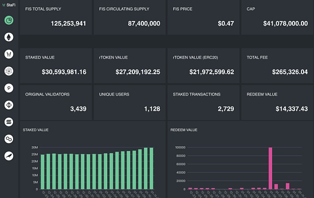The height and width of the screenshot is (198, 314).
Task: Open the green dashboard overview icon
Action: tap(9, 20)
